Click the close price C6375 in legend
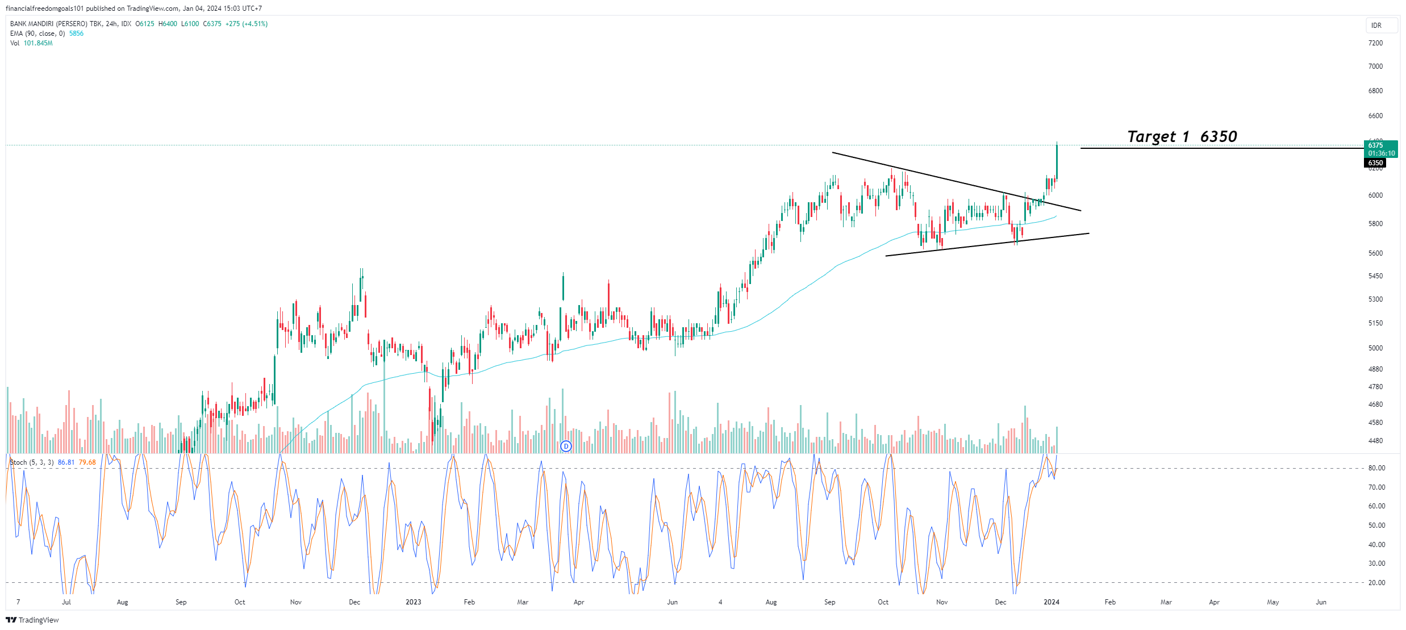This screenshot has height=630, width=1406. pos(212,24)
